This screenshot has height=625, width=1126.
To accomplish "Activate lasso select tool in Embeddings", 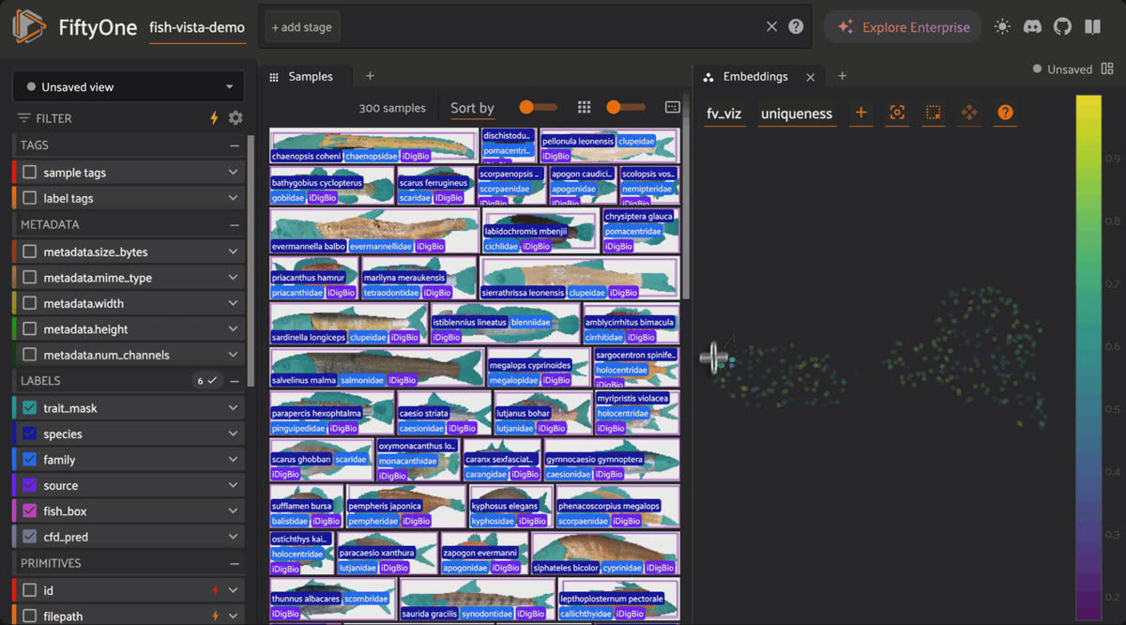I will click(x=933, y=113).
